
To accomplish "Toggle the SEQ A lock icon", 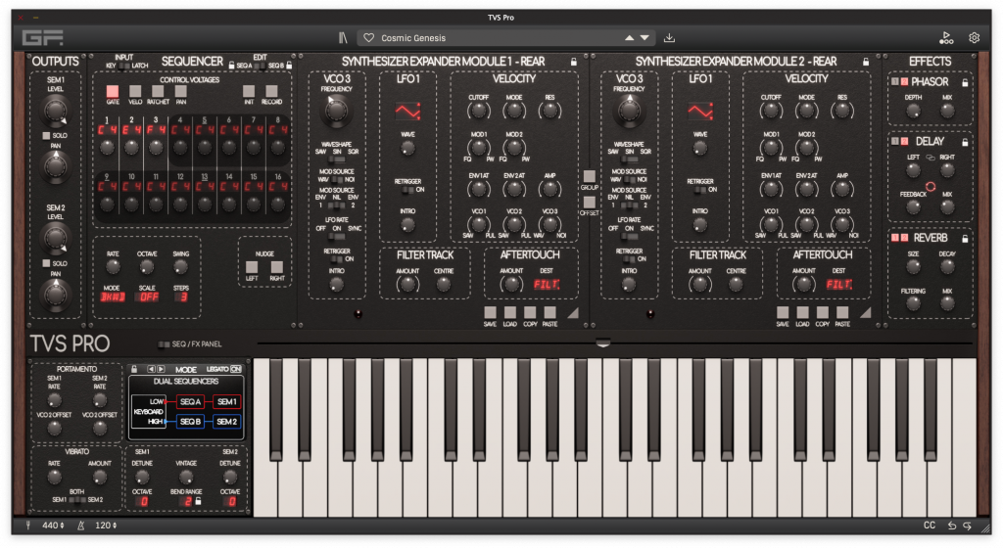I will 231,66.
